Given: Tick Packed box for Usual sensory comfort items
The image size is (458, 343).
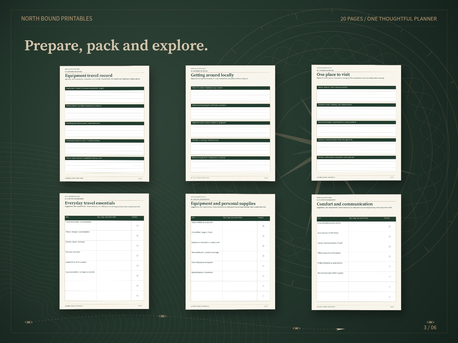Looking at the screenshot, I should [389, 237].
